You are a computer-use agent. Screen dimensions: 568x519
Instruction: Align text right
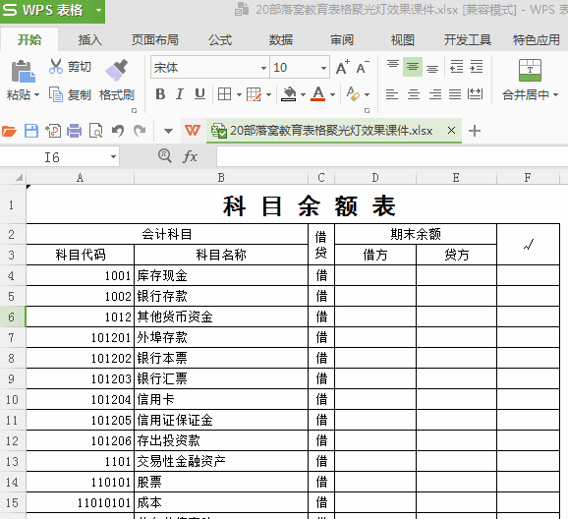click(x=434, y=94)
